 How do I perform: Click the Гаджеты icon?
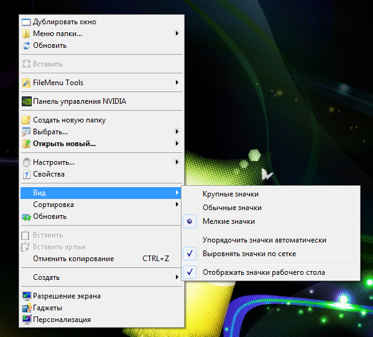click(27, 308)
